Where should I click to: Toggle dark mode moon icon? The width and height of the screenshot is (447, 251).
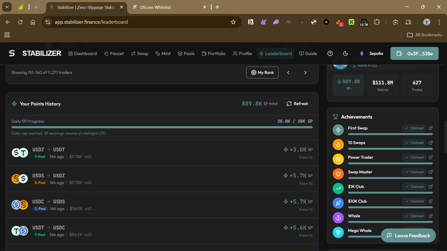pyautogui.click(x=345, y=54)
